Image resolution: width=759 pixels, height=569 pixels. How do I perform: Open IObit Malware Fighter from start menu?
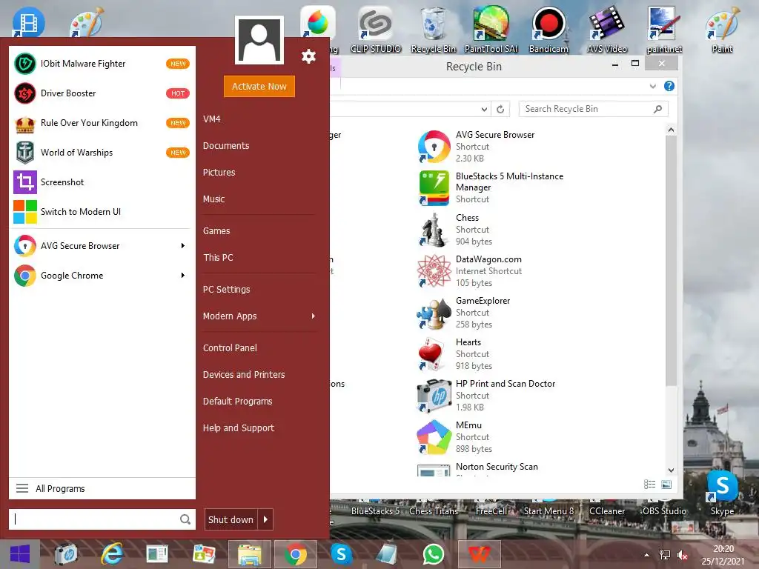[x=102, y=64]
